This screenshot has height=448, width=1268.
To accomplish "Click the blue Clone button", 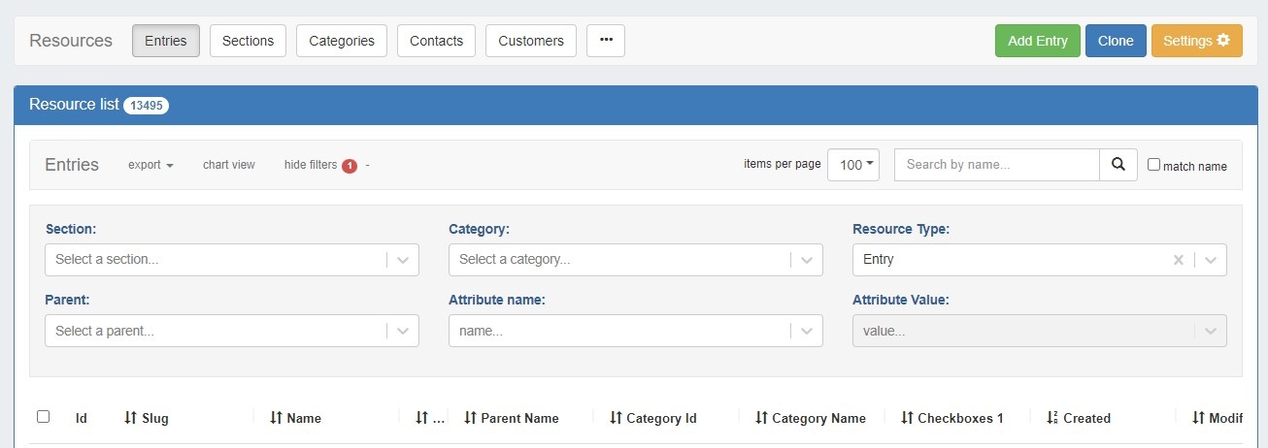I will pos(1116,41).
